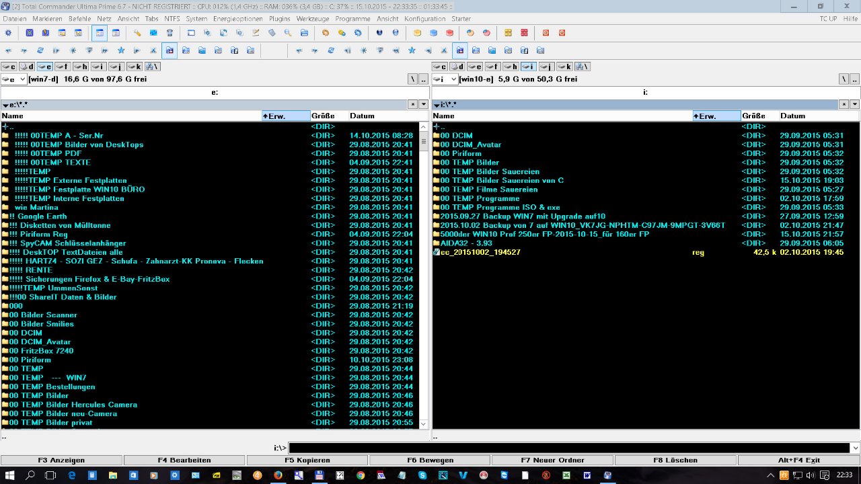Open favorites star icon for left pane
Viewport: 861px width, 484px height.
tap(121, 50)
